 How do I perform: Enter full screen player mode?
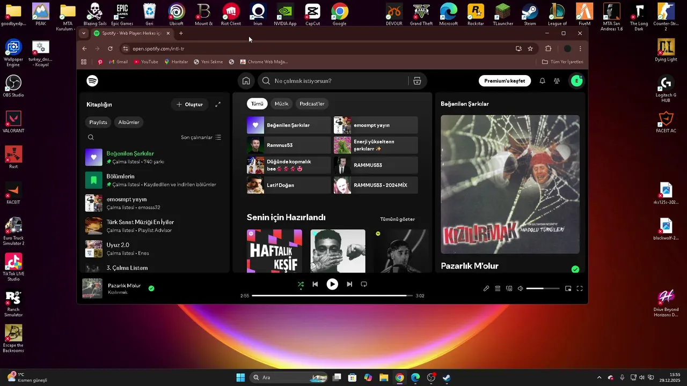(580, 288)
